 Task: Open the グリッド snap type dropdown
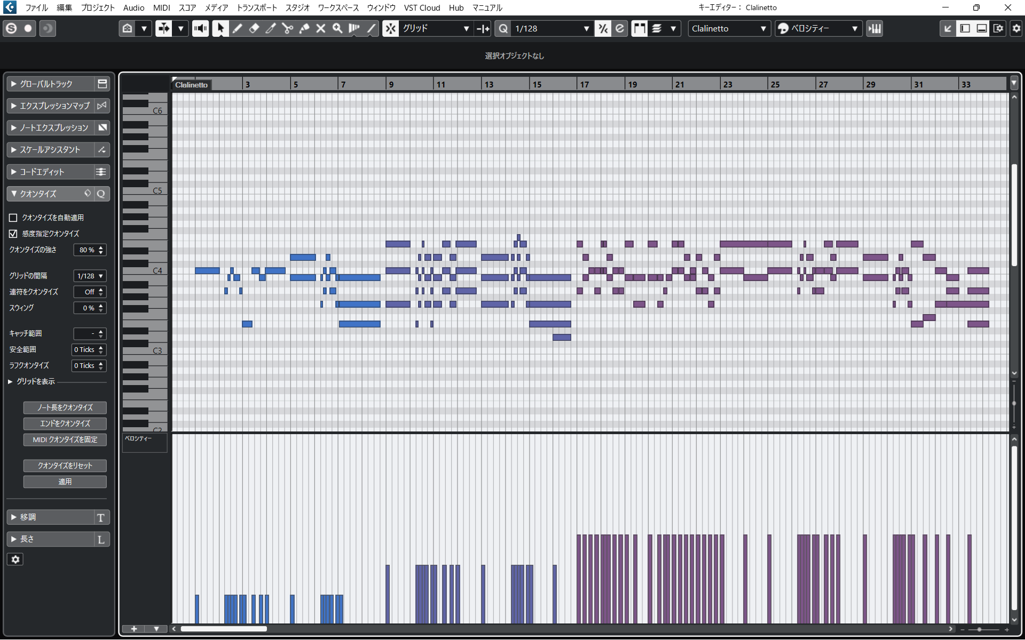[436, 28]
